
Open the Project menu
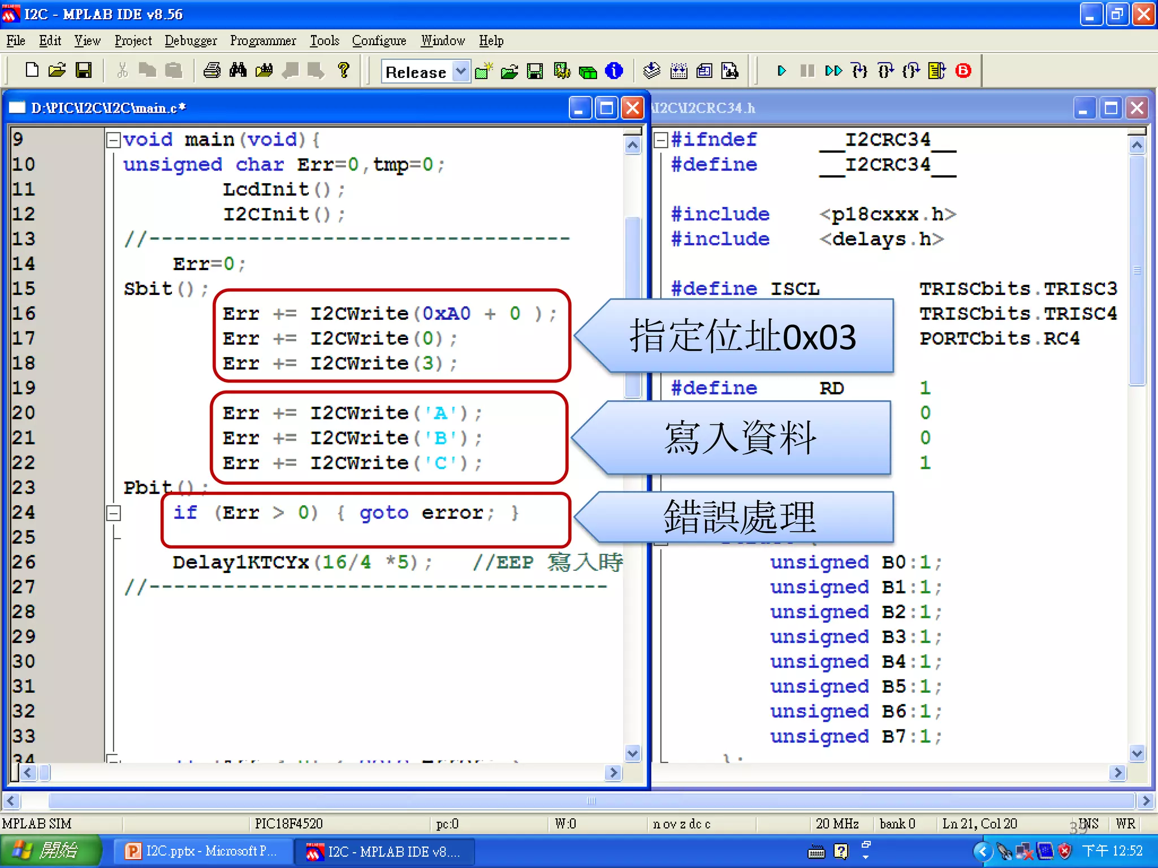[x=133, y=41]
